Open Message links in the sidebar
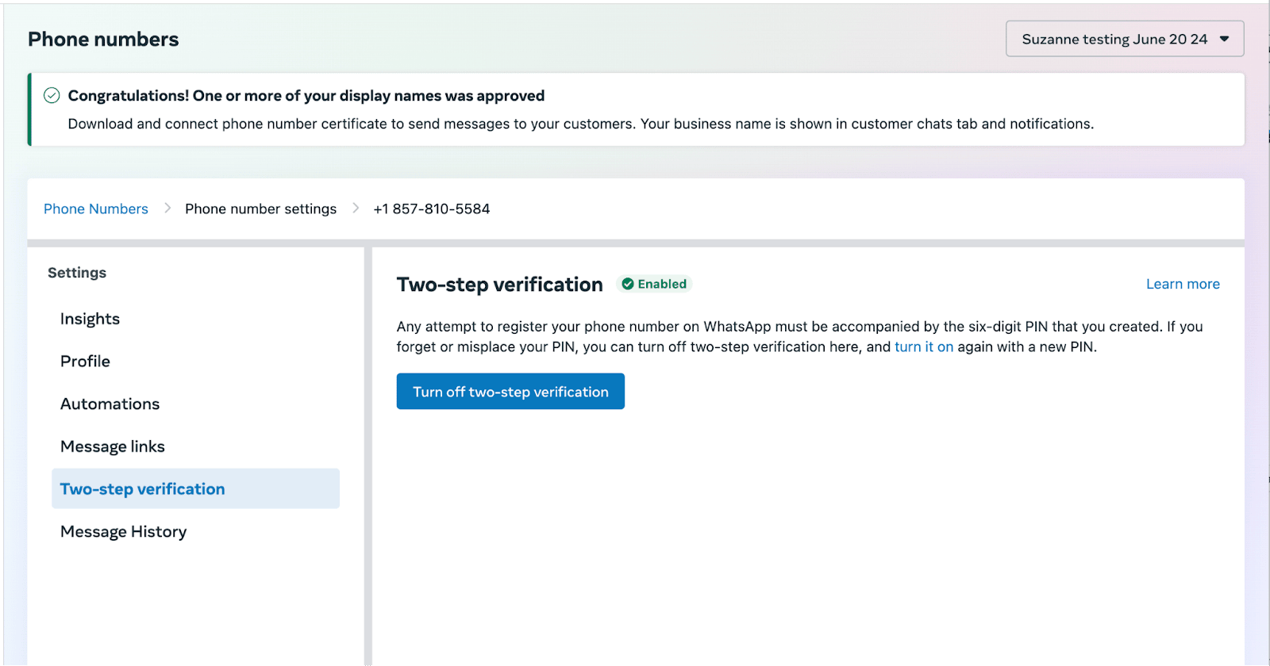 (x=113, y=446)
